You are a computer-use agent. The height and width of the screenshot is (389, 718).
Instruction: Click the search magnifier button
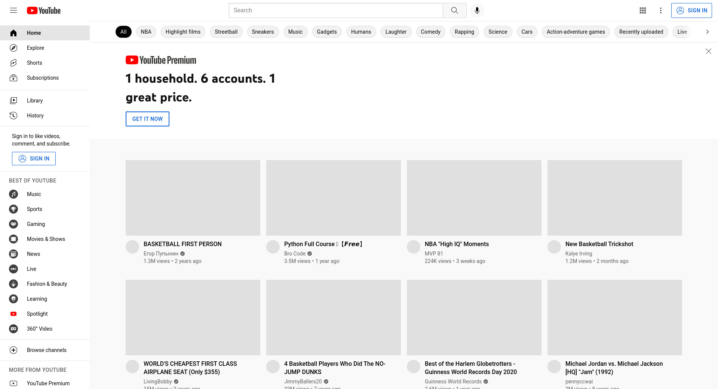click(455, 10)
